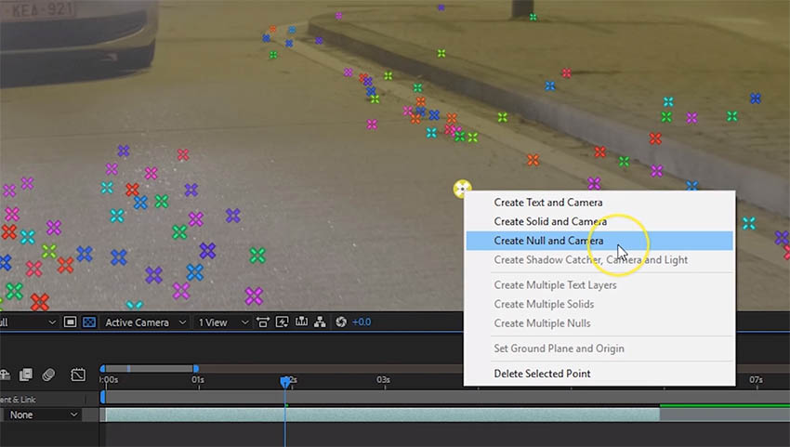Toggle pixel aspect ratio correction icon
This screenshot has height=447, width=790.
263,322
